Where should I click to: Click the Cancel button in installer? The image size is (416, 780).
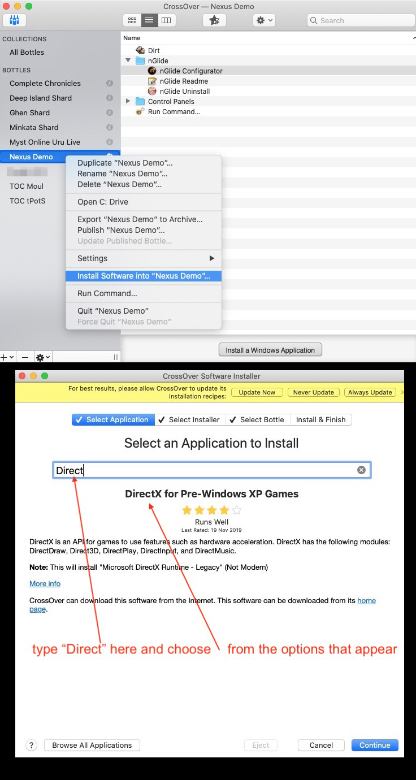click(x=321, y=745)
